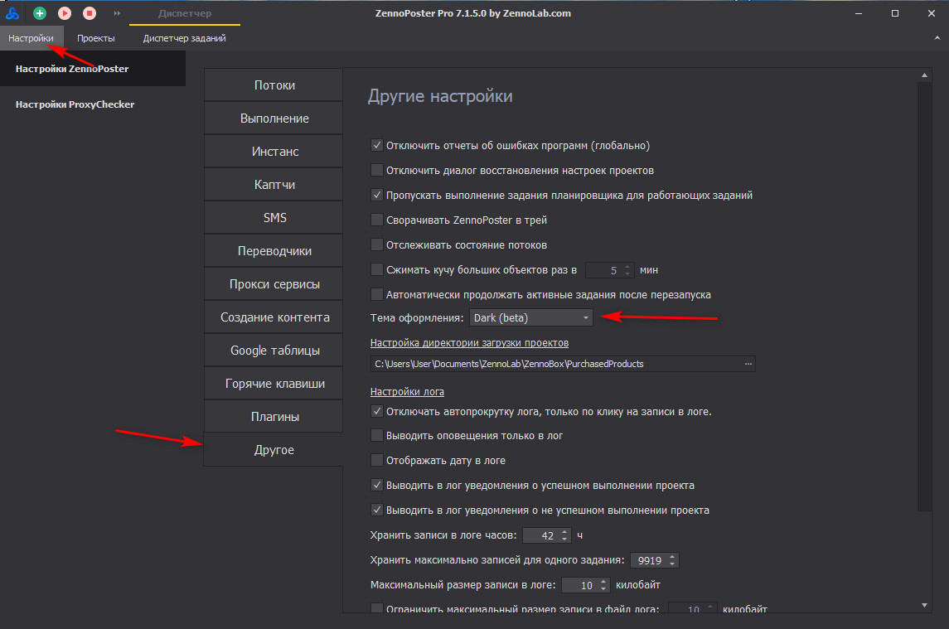The width and height of the screenshot is (949, 629).
Task: Click the red play/start icon
Action: coord(65,12)
